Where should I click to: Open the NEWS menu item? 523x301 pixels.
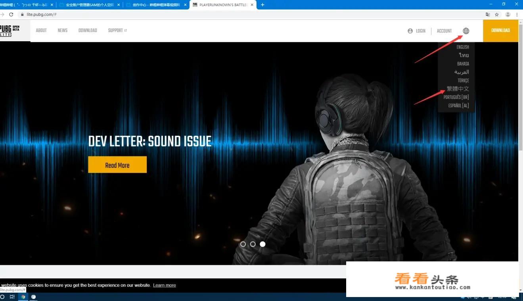coord(63,30)
